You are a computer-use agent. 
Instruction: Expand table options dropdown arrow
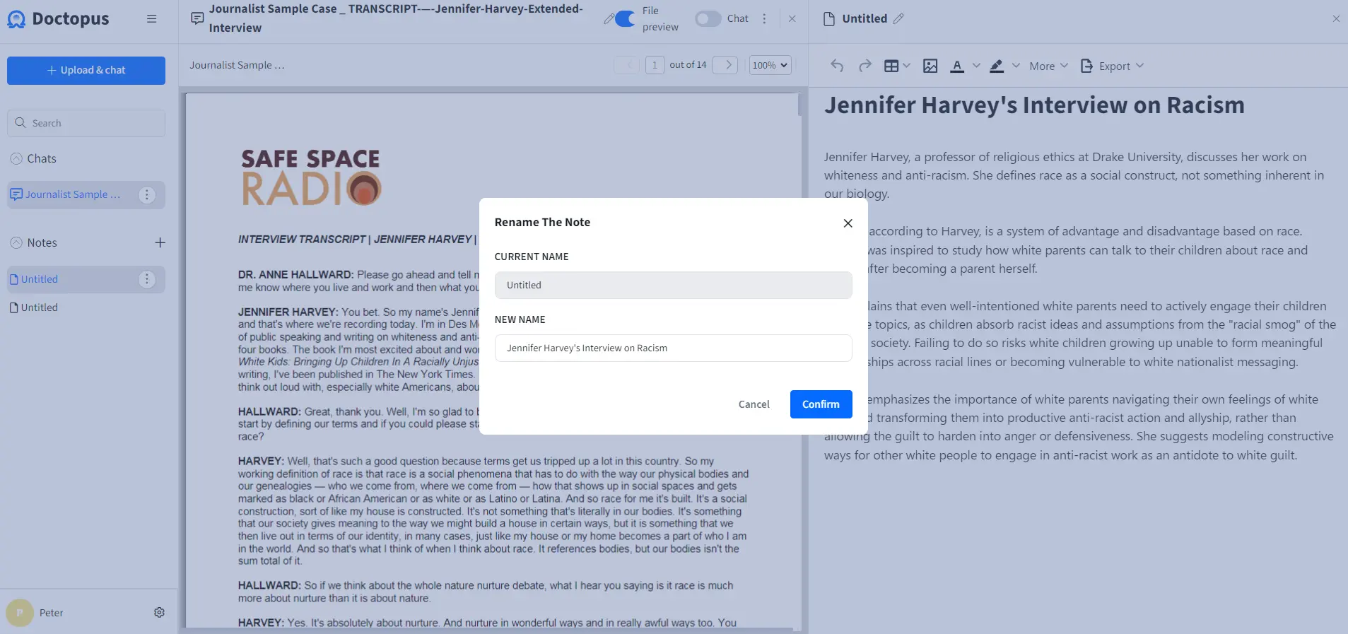[x=907, y=66]
